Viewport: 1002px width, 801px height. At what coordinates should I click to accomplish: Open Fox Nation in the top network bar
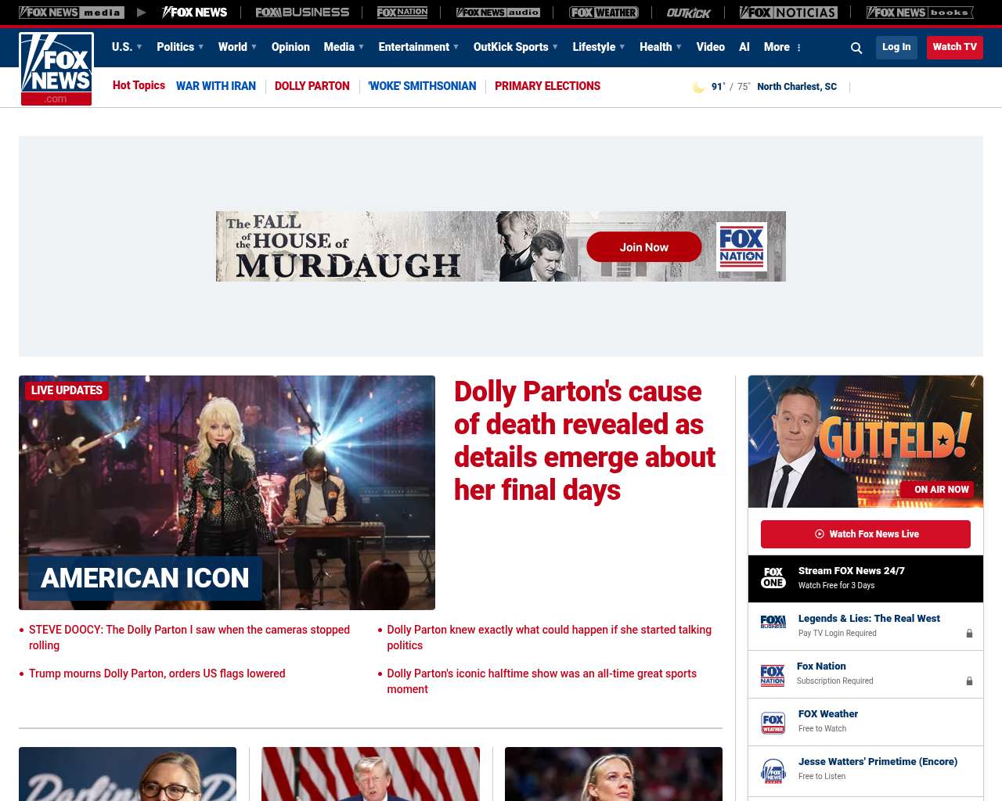(x=402, y=13)
